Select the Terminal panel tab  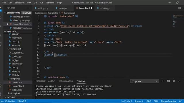pyautogui.click(x=81, y=81)
